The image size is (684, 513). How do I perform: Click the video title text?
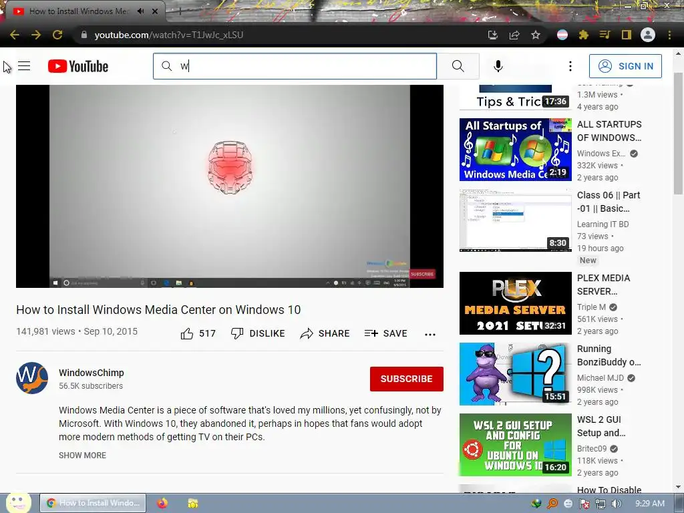point(158,310)
